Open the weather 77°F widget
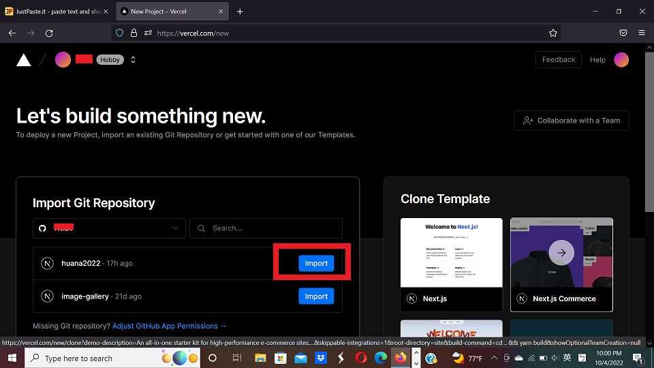This screenshot has height=368, width=654. (467, 358)
